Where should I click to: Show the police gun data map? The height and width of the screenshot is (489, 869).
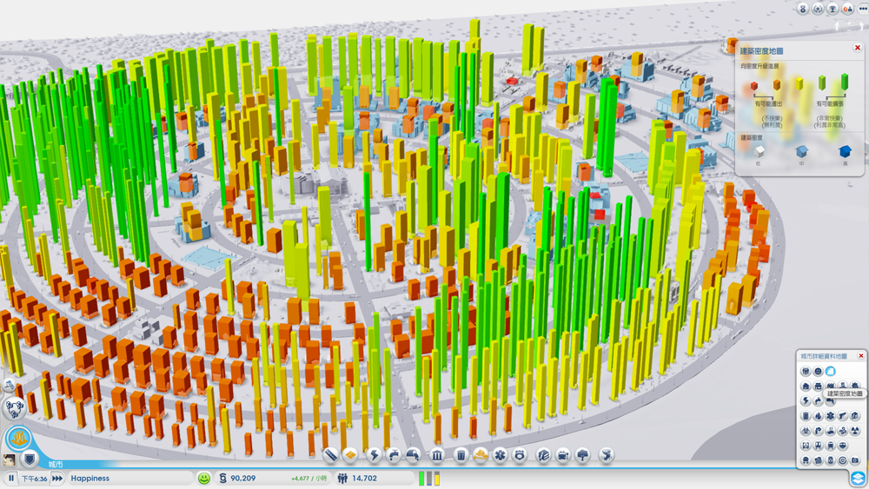tap(843, 416)
